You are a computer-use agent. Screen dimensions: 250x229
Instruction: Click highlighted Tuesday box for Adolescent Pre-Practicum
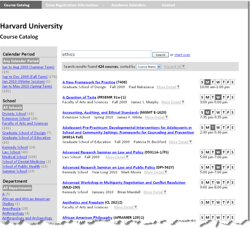pyautogui.click(x=213, y=127)
